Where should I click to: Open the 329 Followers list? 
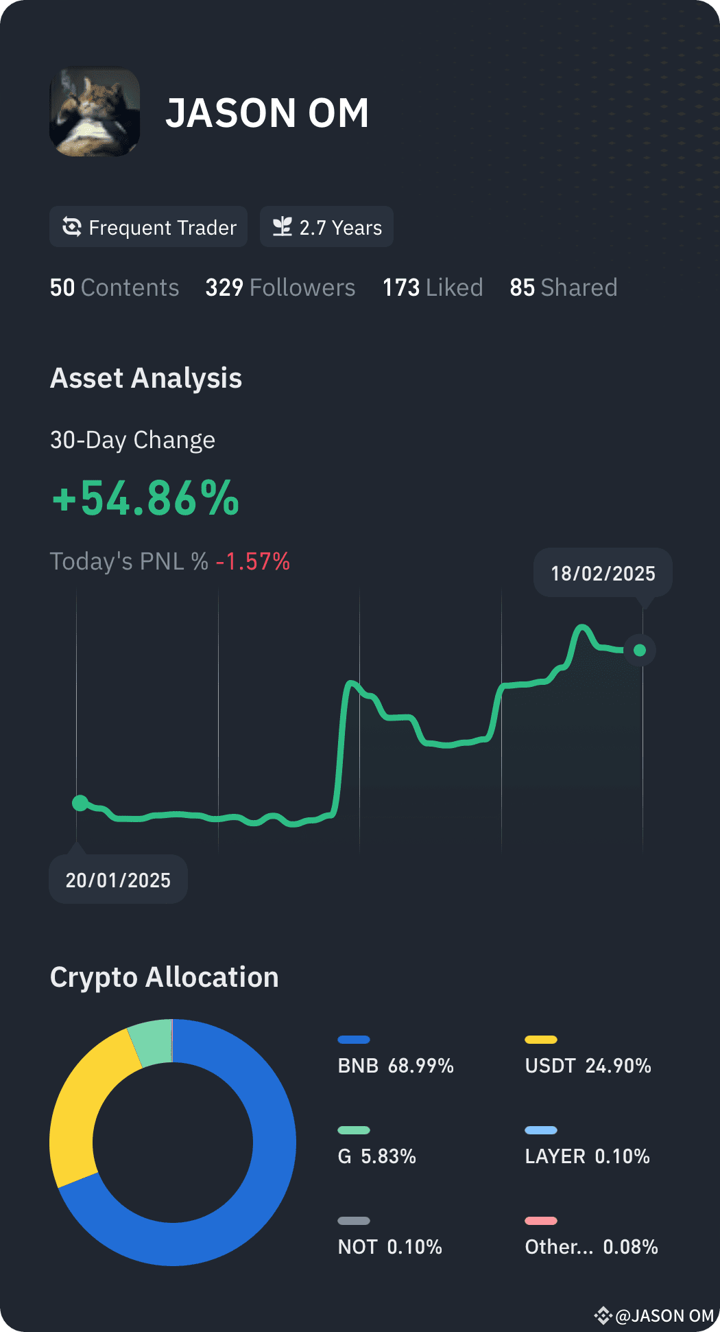(x=280, y=288)
